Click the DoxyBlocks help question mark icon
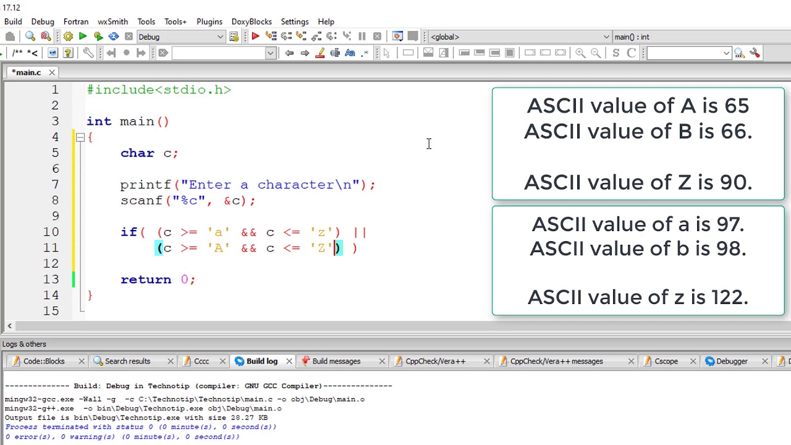The height and width of the screenshot is (445, 791). pyautogui.click(x=68, y=53)
